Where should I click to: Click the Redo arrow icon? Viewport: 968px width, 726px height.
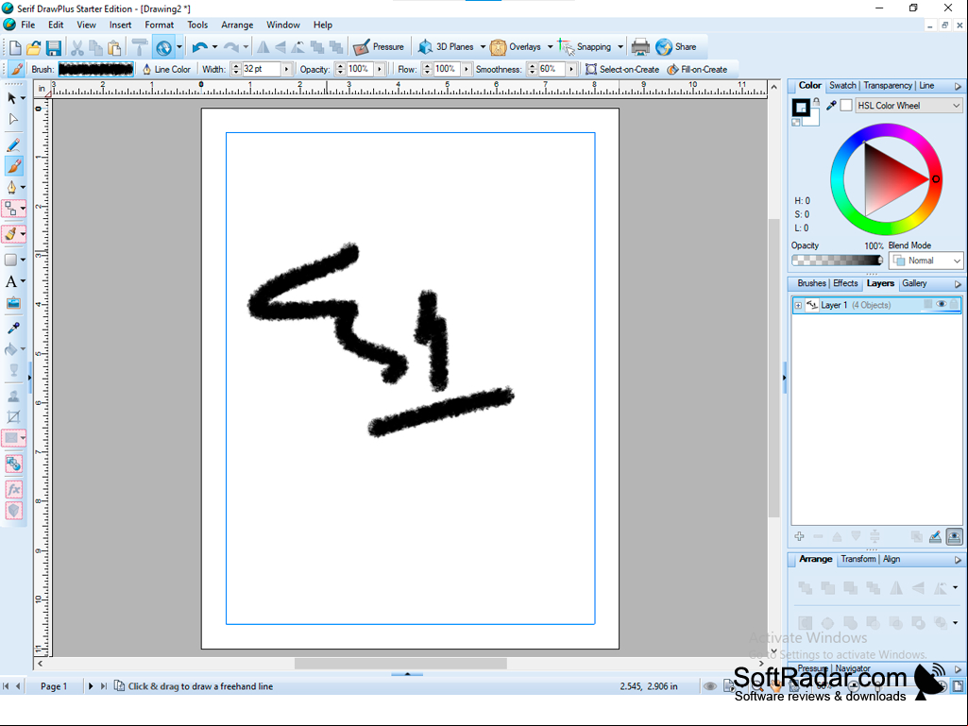tap(230, 47)
